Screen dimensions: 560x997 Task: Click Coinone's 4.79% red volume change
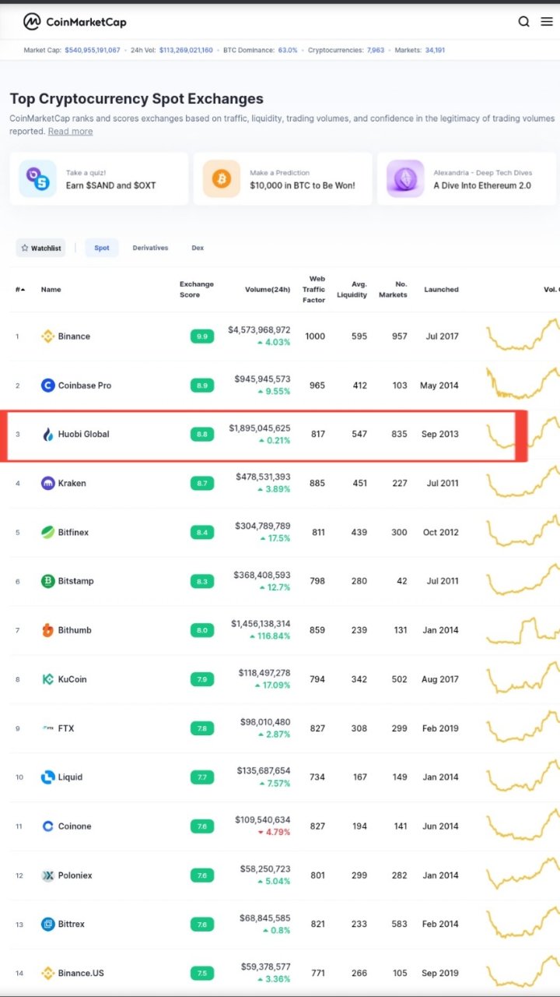(x=274, y=833)
